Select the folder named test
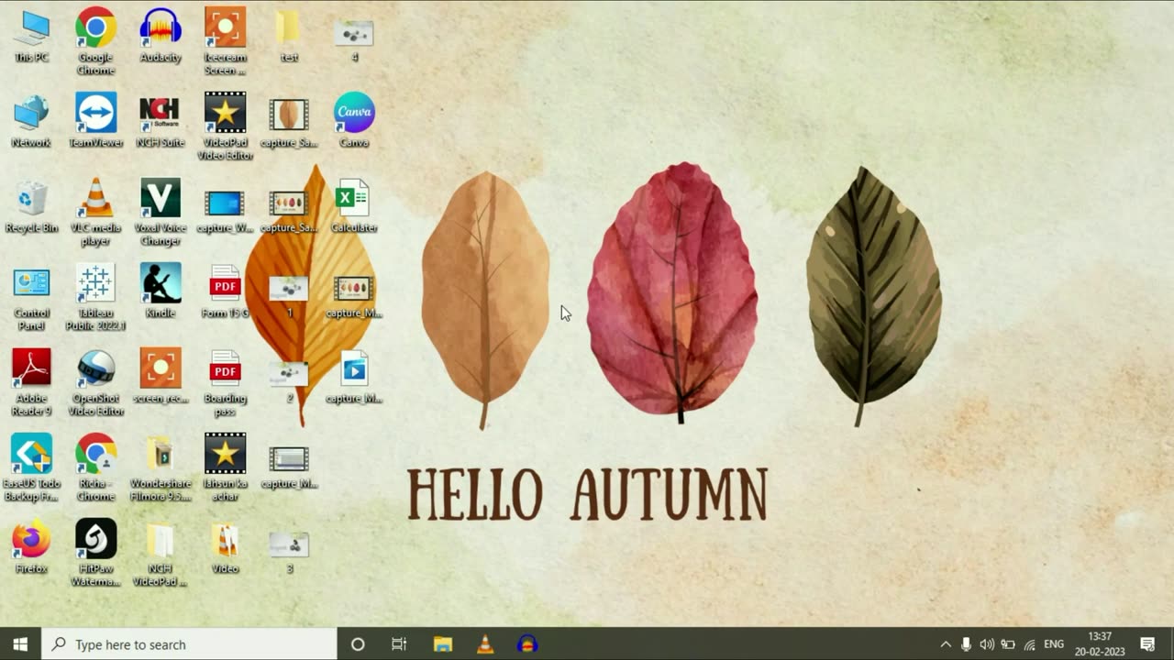Image resolution: width=1174 pixels, height=660 pixels. [x=289, y=36]
